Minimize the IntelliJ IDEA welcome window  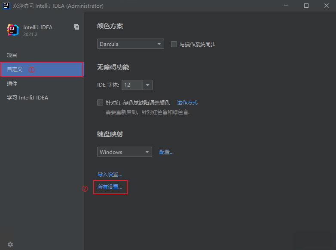pyautogui.click(x=286, y=6)
